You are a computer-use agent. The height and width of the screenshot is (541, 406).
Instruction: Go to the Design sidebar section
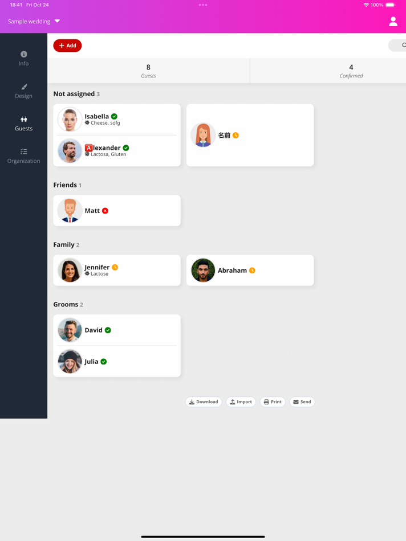tap(23, 91)
